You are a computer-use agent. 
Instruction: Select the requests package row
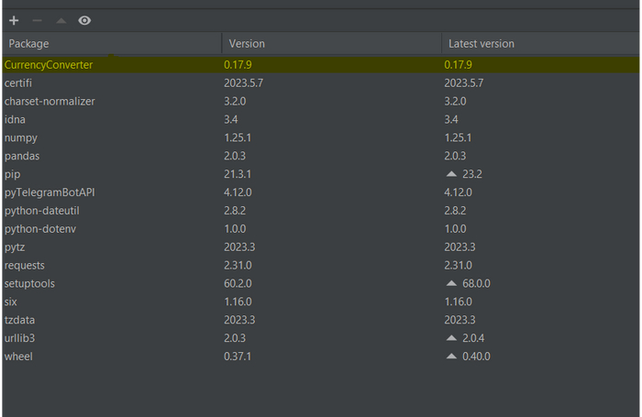point(24,266)
